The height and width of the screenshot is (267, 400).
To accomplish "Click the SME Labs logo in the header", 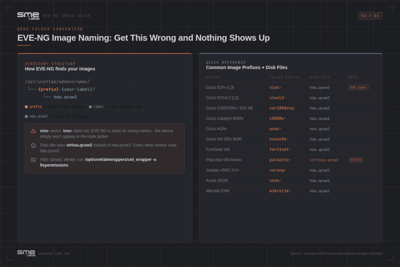I will 28,16.
